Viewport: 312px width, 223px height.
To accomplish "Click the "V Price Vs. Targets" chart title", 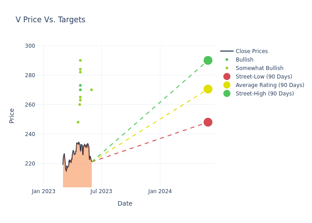I will coord(50,20).
